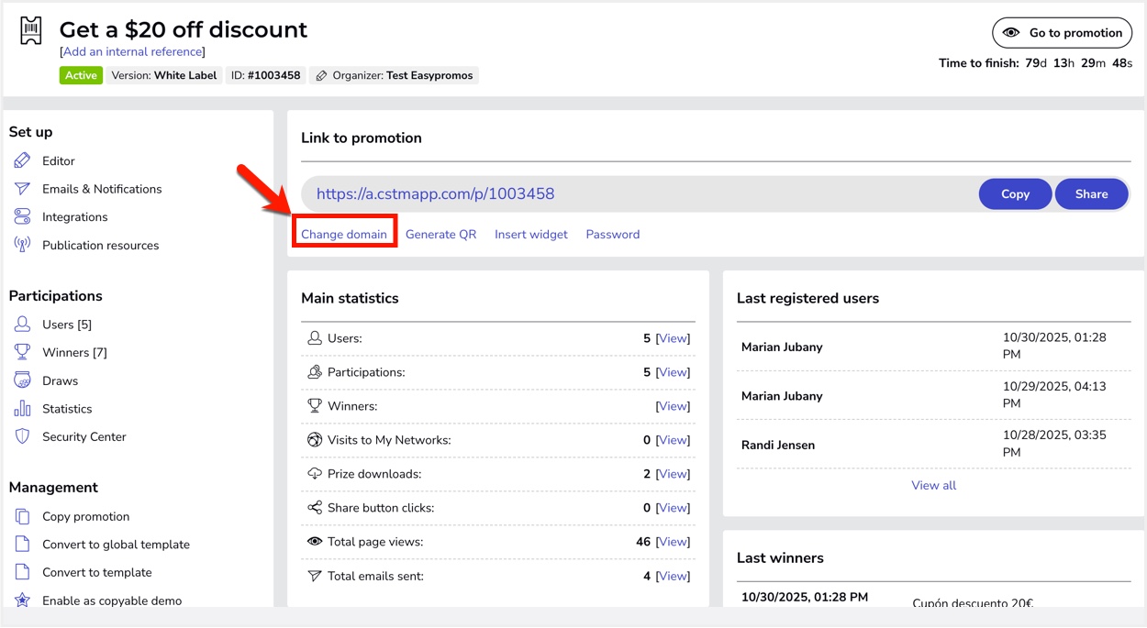This screenshot has height=628, width=1147.
Task: Click the Editor pencil icon in sidebar
Action: coord(22,161)
